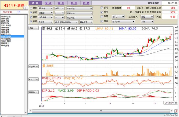
Task: Open the 3日均線 dropdown
Action: click(x=46, y=8)
